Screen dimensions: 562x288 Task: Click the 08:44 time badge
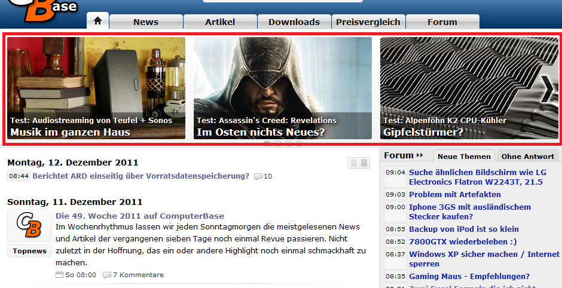coord(19,176)
